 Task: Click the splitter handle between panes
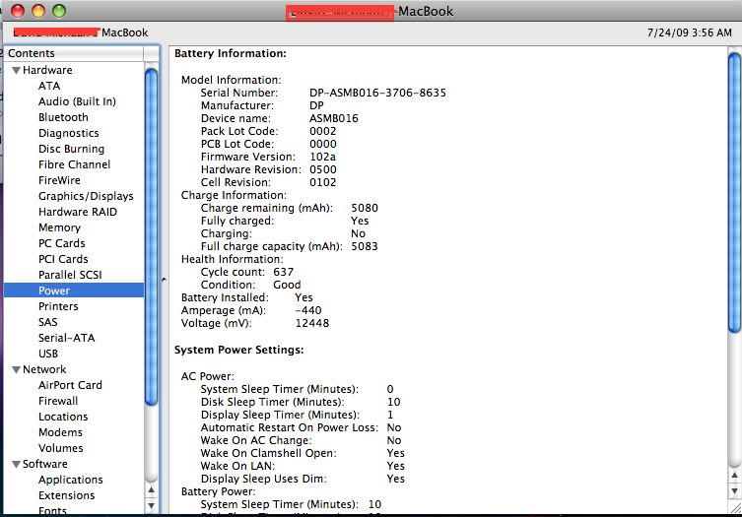tap(164, 280)
